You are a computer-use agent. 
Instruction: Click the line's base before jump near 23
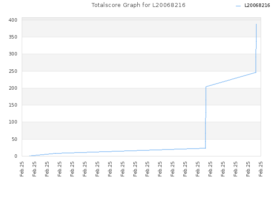click(205, 148)
